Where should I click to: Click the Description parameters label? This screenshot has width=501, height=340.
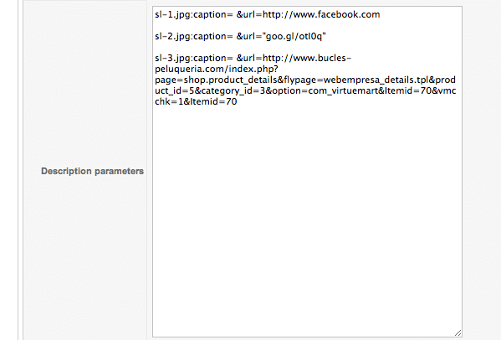pyautogui.click(x=92, y=171)
